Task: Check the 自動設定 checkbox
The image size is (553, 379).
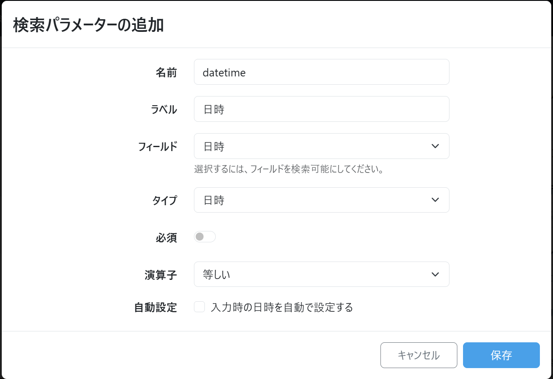Action: pos(200,307)
